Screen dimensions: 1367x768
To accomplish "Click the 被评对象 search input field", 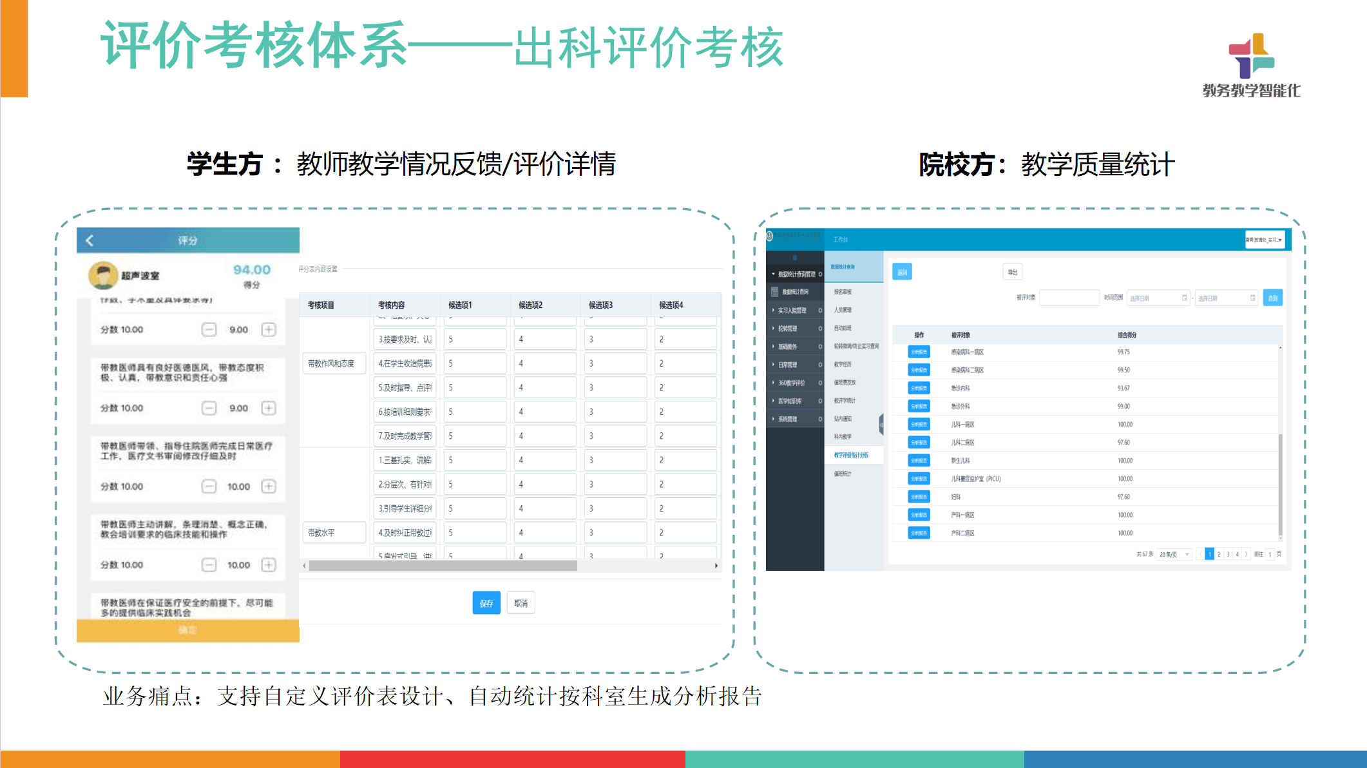I will pyautogui.click(x=1069, y=298).
